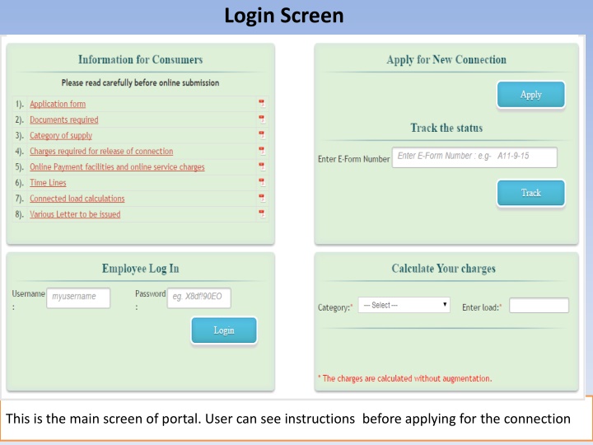Open PDF icon for Various Letter to be issued

pos(262,213)
